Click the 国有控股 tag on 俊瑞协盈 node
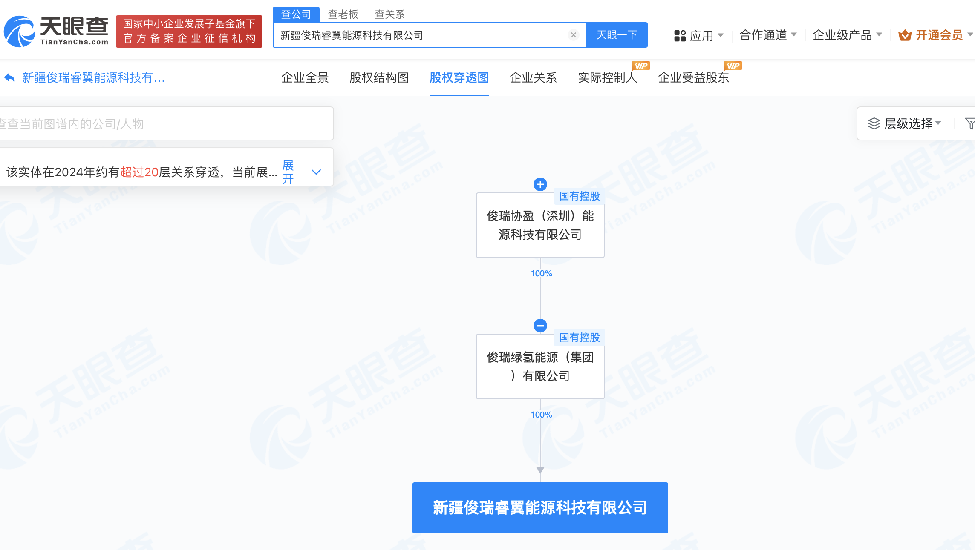Screen dimensions: 975x550 point(579,197)
